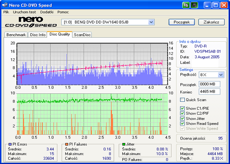Click the PI Failures lower graph
The width and height of the screenshot is (230, 164).
pos(92,114)
